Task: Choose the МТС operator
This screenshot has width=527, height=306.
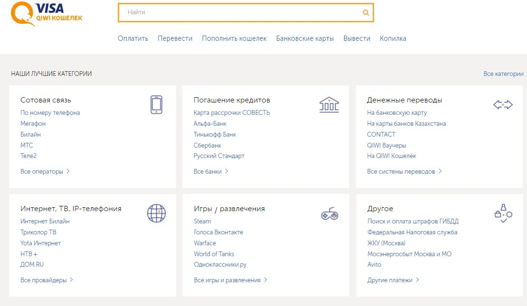Action: [27, 146]
